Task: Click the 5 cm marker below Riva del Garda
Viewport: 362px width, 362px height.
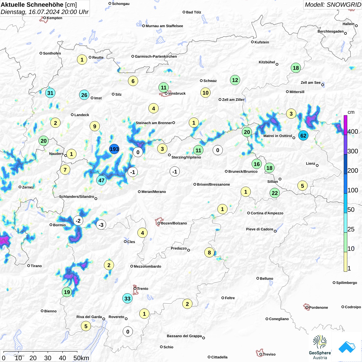Action: coord(86,326)
